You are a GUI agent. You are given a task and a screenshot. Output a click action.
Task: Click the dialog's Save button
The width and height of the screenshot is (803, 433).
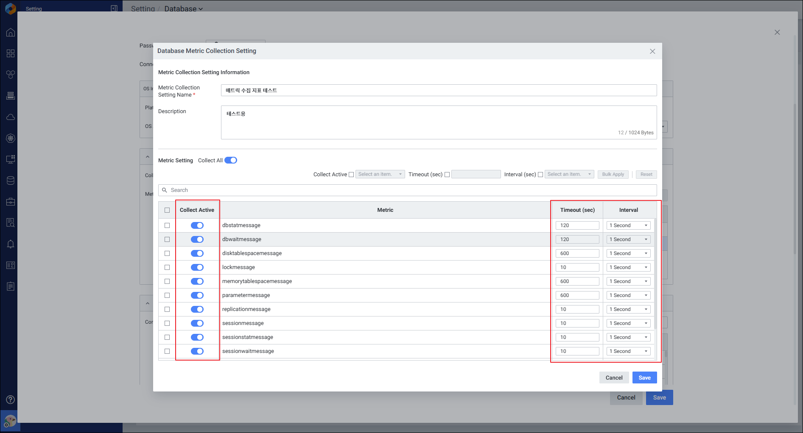[644, 377]
